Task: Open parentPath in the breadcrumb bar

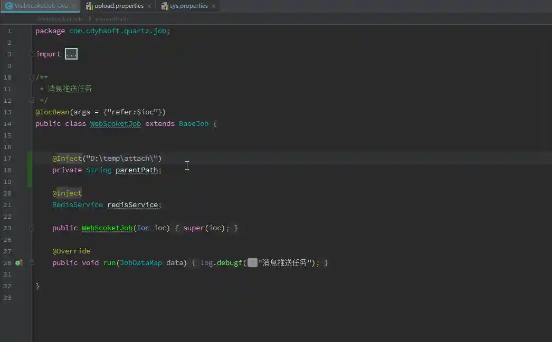Action: click(x=112, y=18)
